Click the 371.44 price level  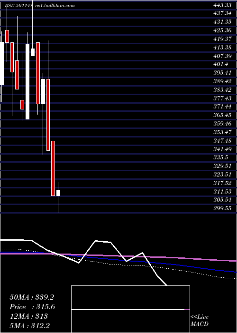click(222, 107)
